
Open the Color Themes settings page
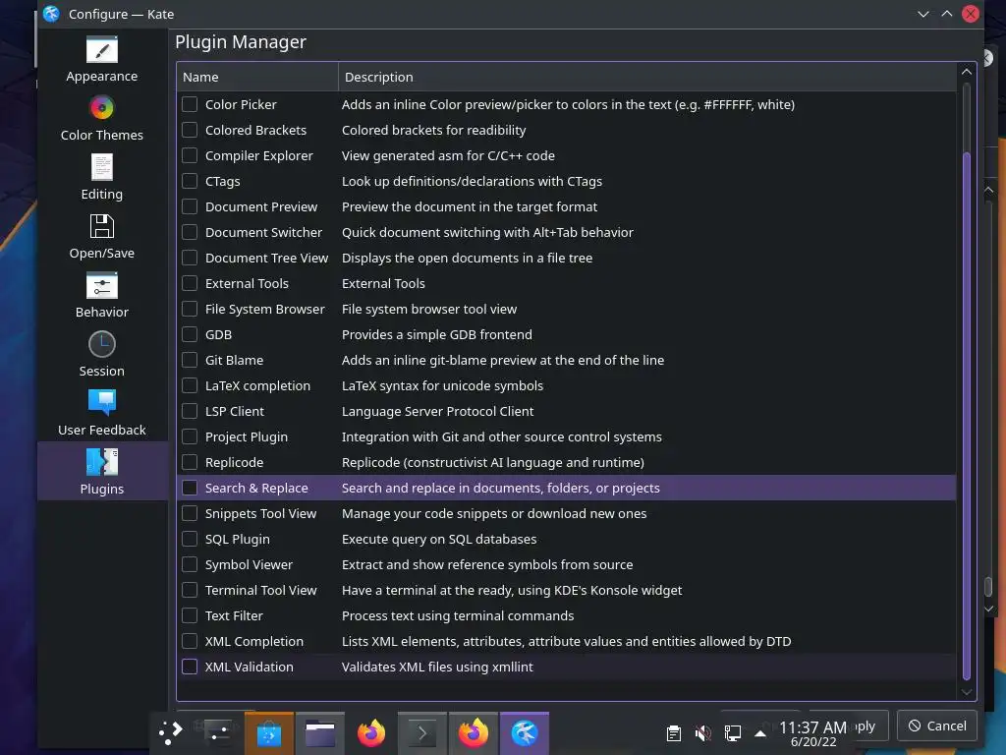click(x=102, y=118)
